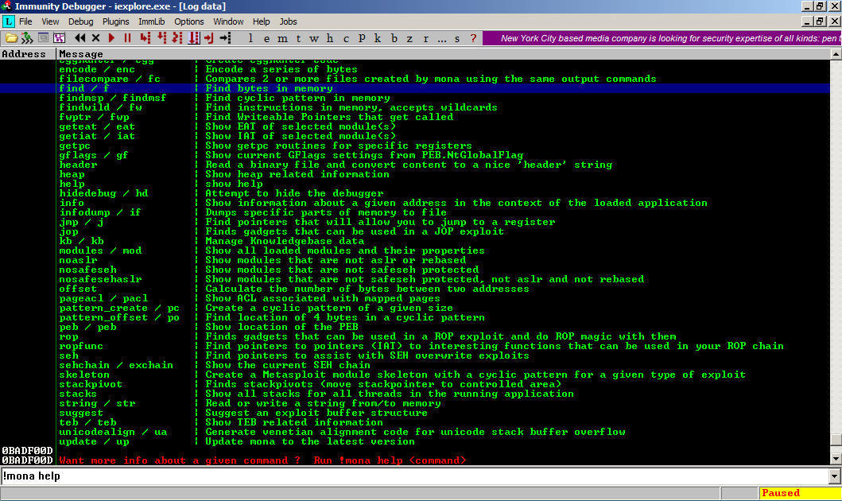Open Windows list with 'w' button
The width and height of the screenshot is (842, 501).
coord(314,38)
